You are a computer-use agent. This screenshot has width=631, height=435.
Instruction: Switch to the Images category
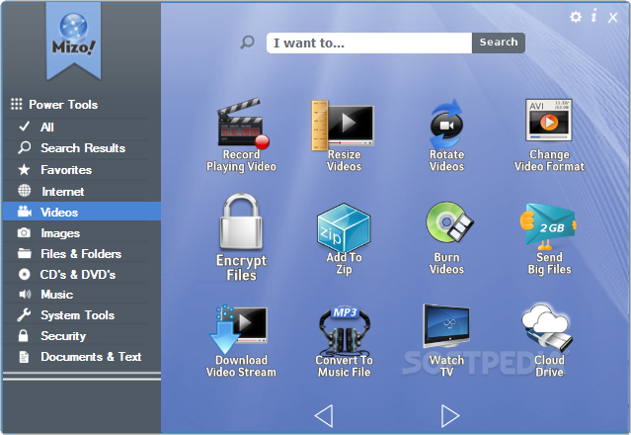82,232
